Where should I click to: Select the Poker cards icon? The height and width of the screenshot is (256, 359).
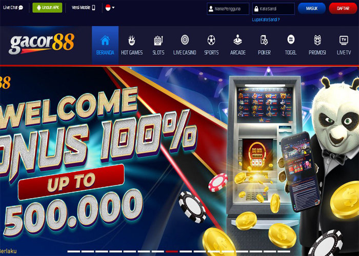click(264, 40)
